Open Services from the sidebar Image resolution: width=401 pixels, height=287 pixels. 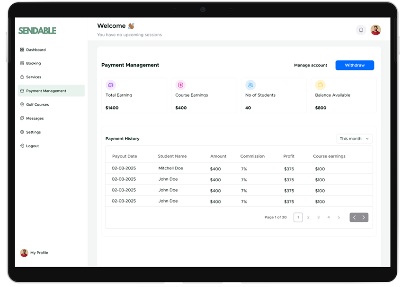pos(21,77)
